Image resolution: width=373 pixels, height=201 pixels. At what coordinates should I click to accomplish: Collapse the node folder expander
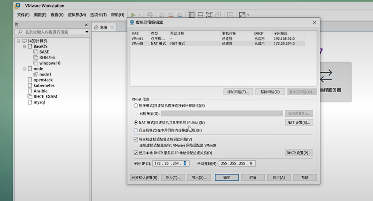tap(24, 69)
